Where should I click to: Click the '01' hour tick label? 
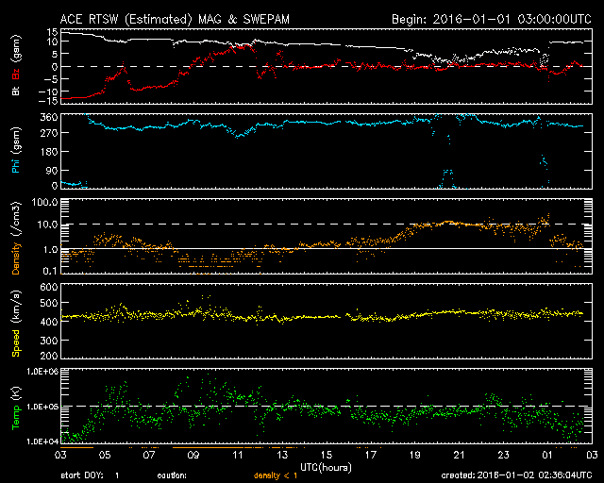click(x=547, y=455)
